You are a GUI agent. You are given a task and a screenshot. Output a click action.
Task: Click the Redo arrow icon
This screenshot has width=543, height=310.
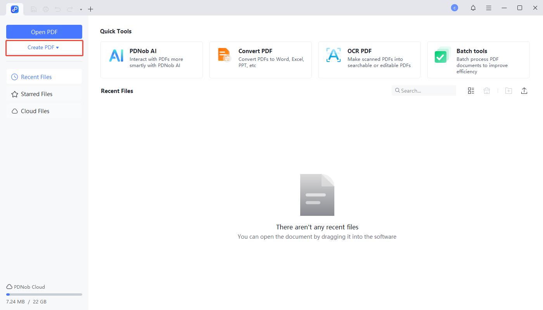pyautogui.click(x=70, y=9)
